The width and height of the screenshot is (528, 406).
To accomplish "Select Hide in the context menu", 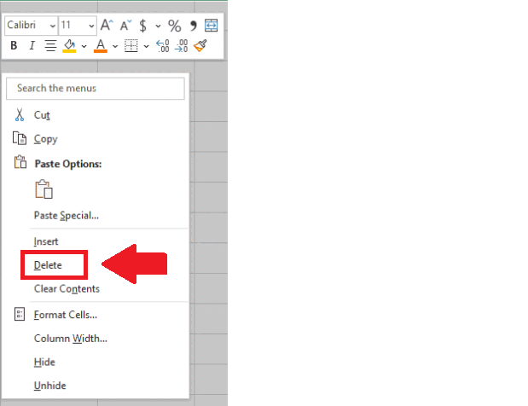I will 44,362.
